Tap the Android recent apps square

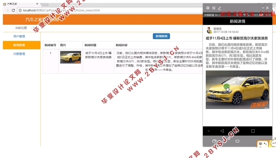pyautogui.click(x=253, y=131)
